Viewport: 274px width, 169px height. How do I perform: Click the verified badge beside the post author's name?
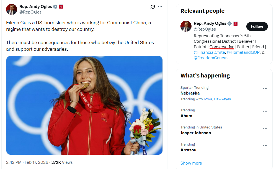point(55,7)
